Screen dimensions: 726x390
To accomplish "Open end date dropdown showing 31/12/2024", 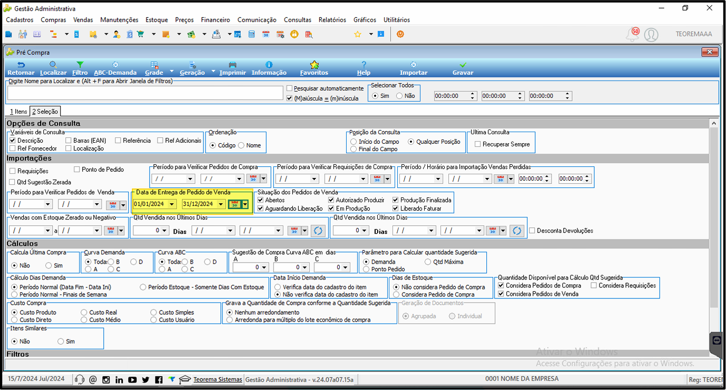I will [221, 204].
